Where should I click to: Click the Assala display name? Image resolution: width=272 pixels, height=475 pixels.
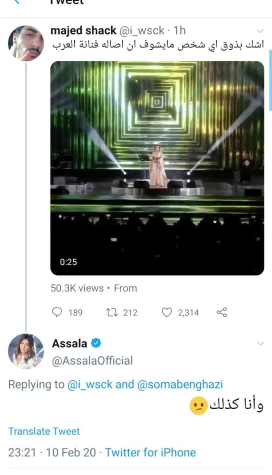70,344
